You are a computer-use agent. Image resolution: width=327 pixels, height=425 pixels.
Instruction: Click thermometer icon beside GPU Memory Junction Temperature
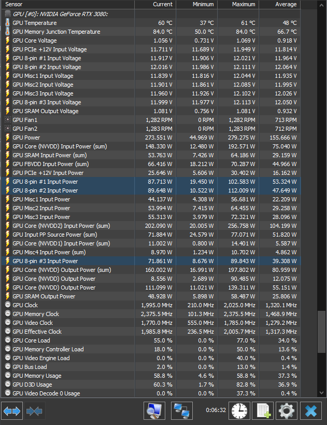(x=8, y=32)
